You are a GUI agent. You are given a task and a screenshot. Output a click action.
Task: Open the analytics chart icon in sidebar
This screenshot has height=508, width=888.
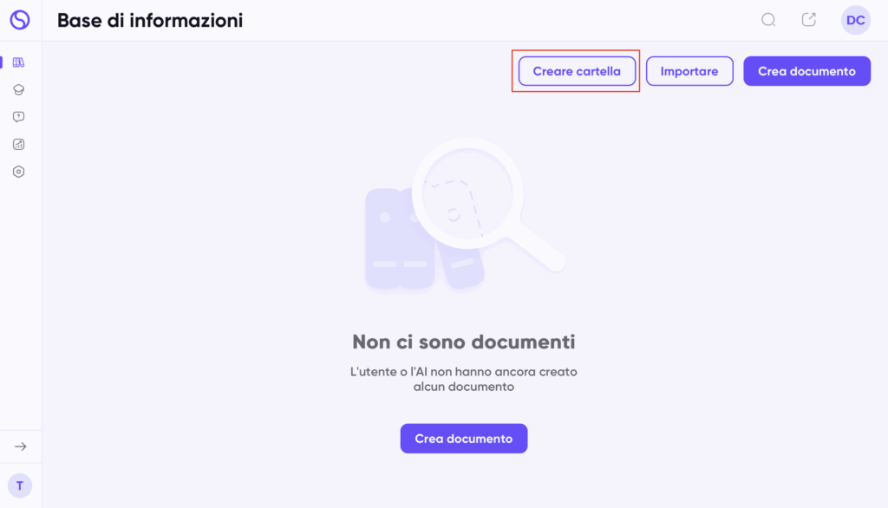point(19,145)
